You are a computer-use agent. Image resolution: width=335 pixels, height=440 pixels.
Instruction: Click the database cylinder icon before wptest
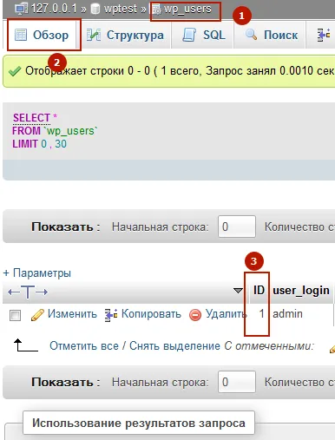click(x=95, y=9)
